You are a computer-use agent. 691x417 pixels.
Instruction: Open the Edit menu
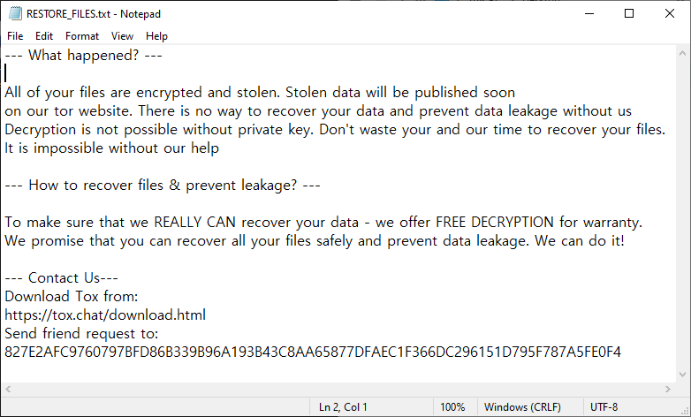coord(44,36)
